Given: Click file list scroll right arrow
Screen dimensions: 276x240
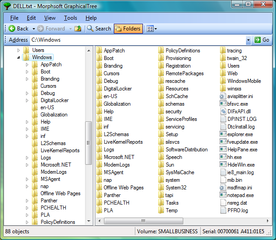Looking at the screenshot, I should (268, 221).
